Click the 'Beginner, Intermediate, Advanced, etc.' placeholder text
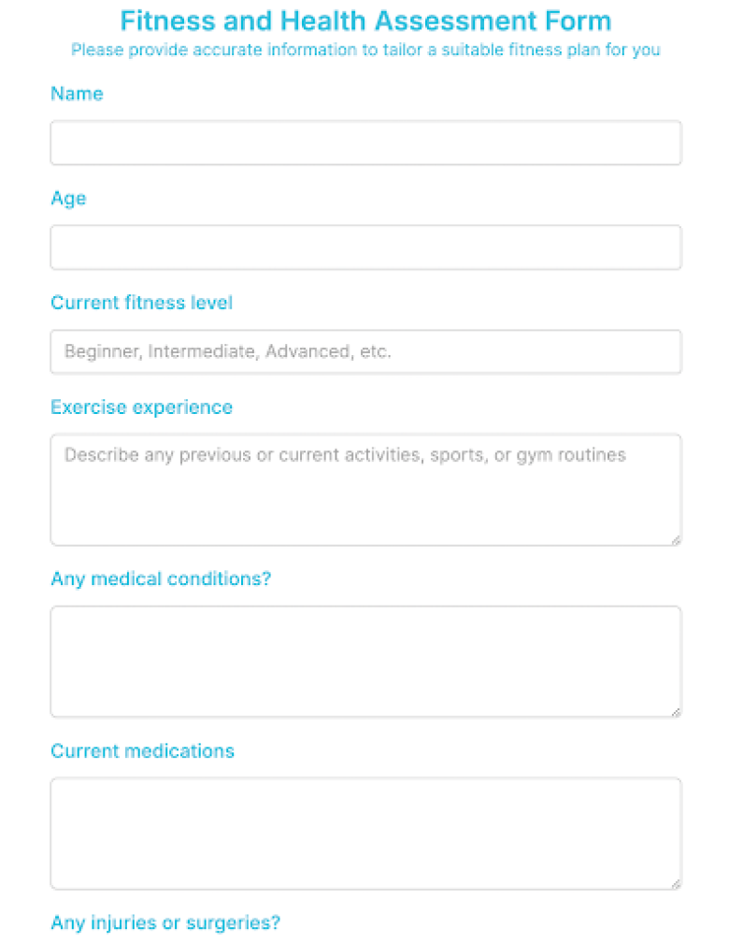This screenshot has width=729, height=942. point(228,351)
